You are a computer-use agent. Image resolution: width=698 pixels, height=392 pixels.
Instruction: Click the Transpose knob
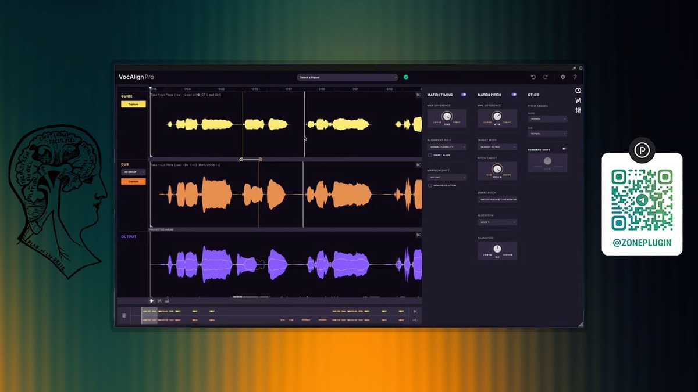(497, 249)
